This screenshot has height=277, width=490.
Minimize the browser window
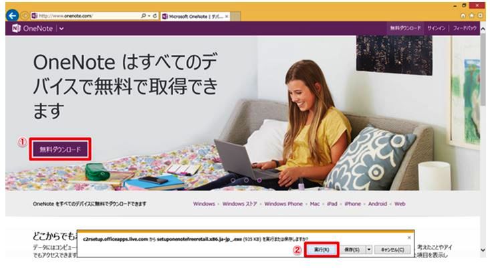(455, 5)
